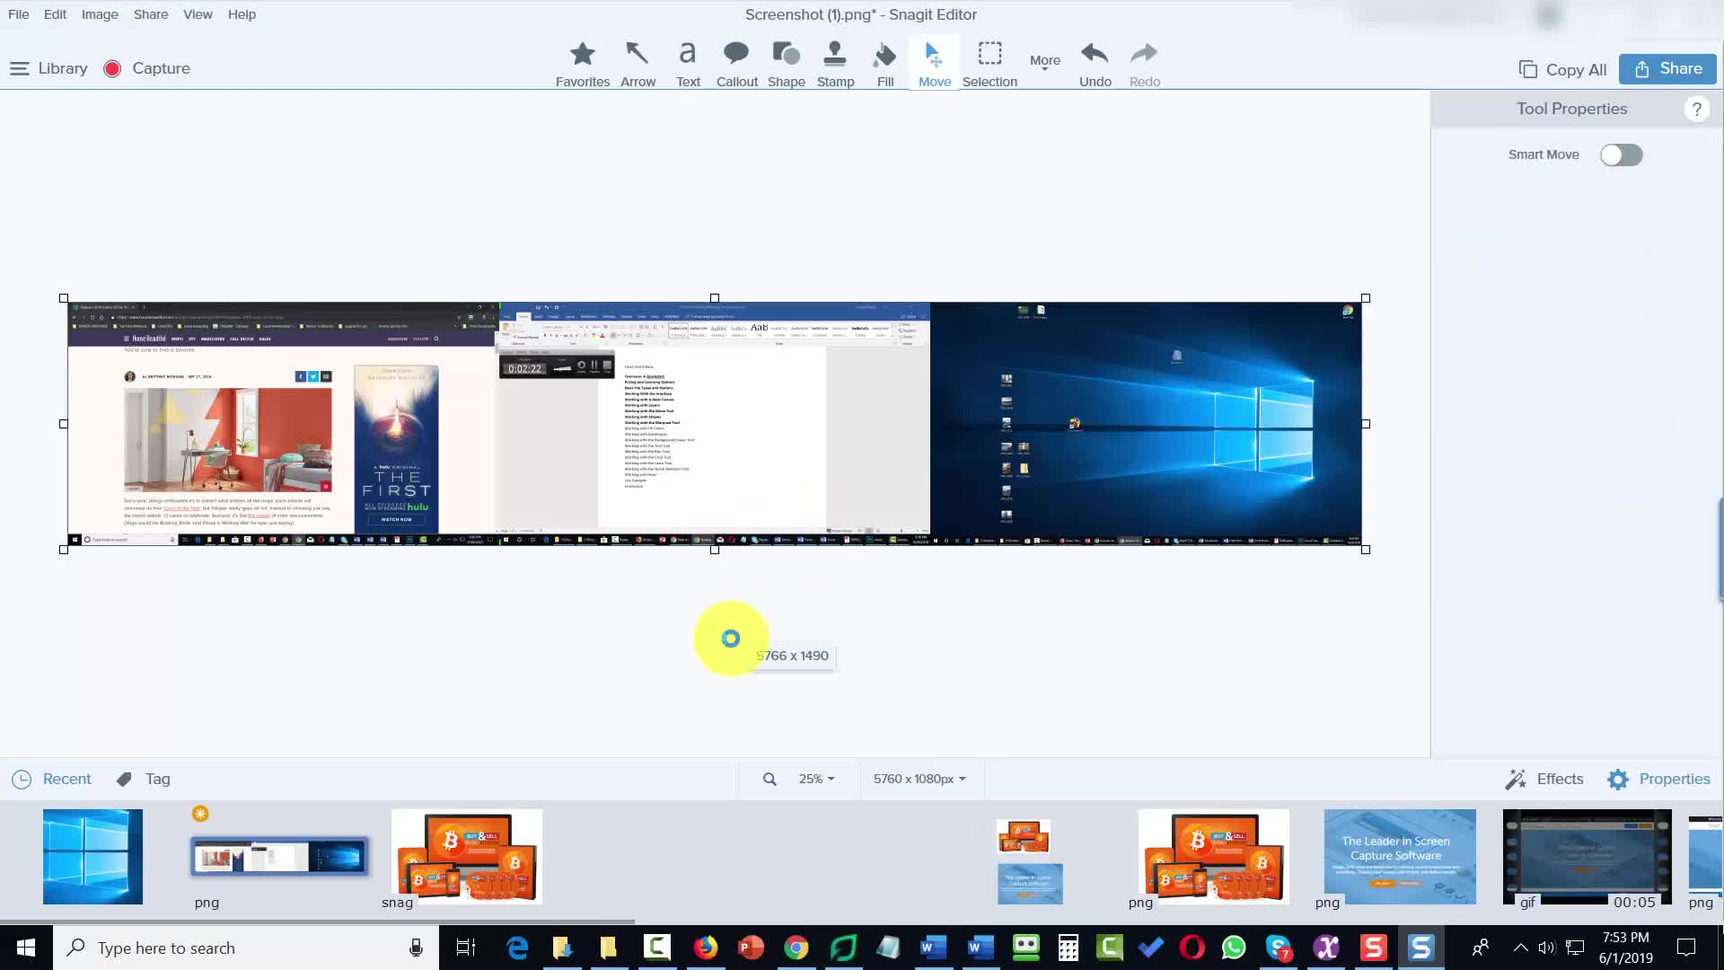Open the Effects panel
This screenshot has height=970, width=1724.
click(x=1544, y=779)
